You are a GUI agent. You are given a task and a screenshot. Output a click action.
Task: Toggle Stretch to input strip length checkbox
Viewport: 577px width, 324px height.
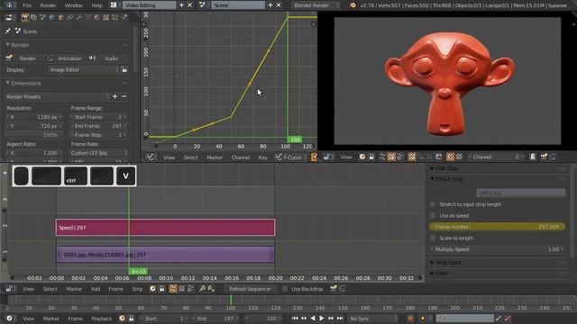tap(433, 204)
